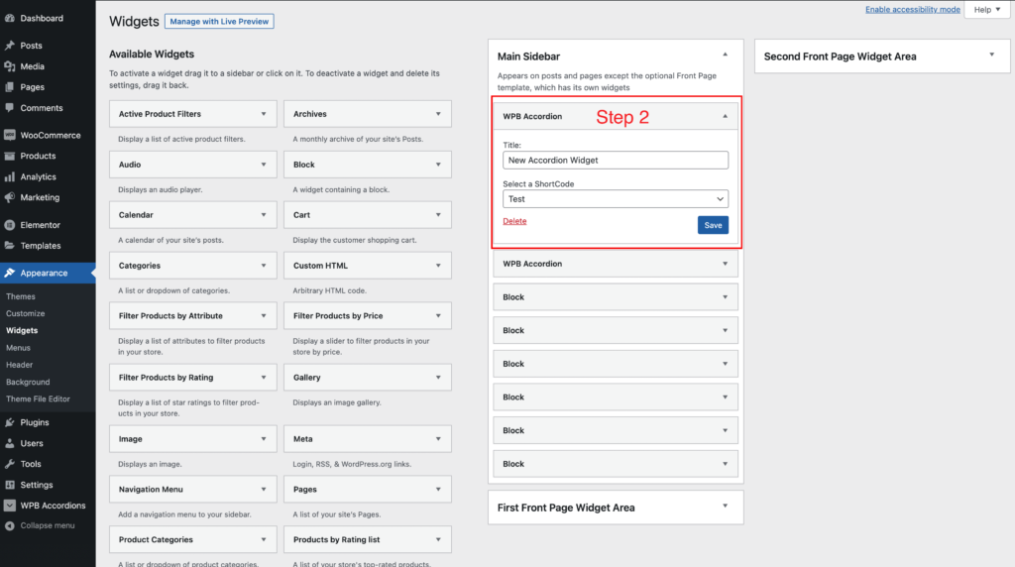This screenshot has height=567, width=1015.
Task: Expand the Categories widget arrow
Action: 264,266
